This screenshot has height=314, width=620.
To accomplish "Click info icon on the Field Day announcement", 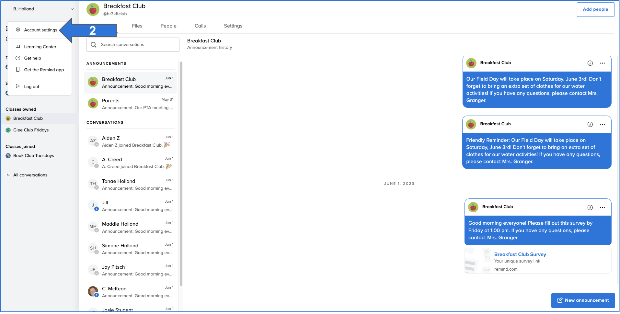I will (x=590, y=63).
